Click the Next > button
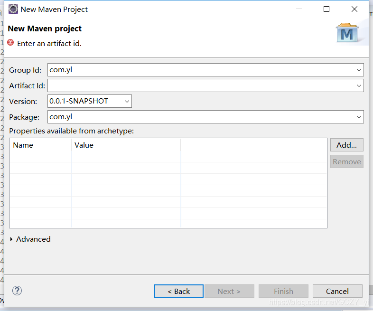Screen dimensions: 373x311 [229, 291]
